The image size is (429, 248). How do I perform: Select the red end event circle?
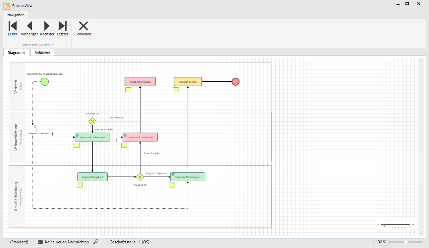click(x=235, y=82)
